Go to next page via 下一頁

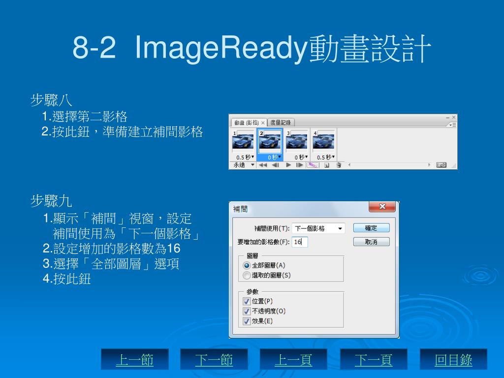tap(374, 359)
